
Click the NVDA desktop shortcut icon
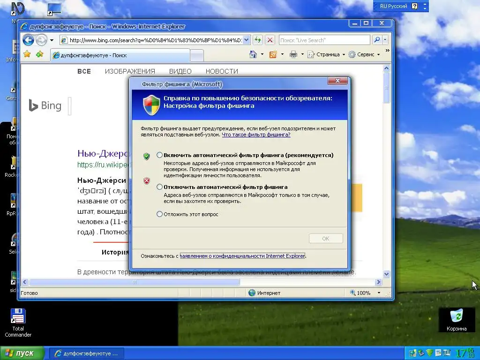coord(18,9)
